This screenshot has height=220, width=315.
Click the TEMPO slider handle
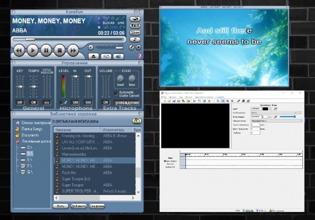pyautogui.click(x=34, y=87)
